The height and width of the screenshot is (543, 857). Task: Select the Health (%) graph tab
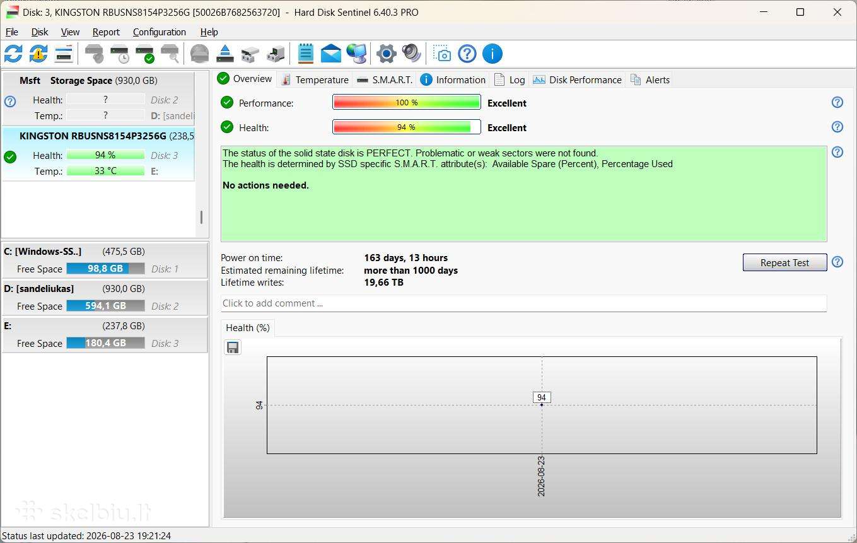[248, 328]
